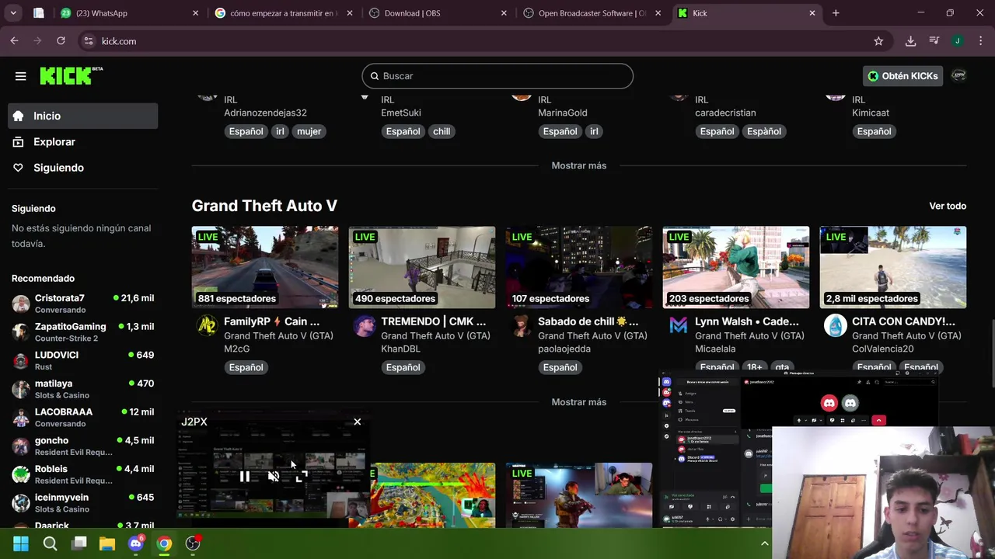Image resolution: width=995 pixels, height=559 pixels.
Task: Go back in the browser
Action: (15, 41)
